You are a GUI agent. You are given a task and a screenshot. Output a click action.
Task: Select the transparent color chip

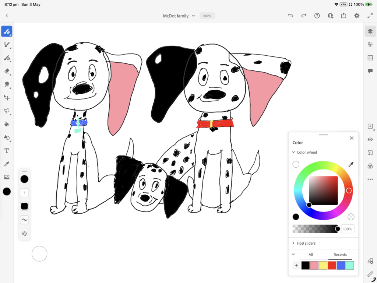351,217
